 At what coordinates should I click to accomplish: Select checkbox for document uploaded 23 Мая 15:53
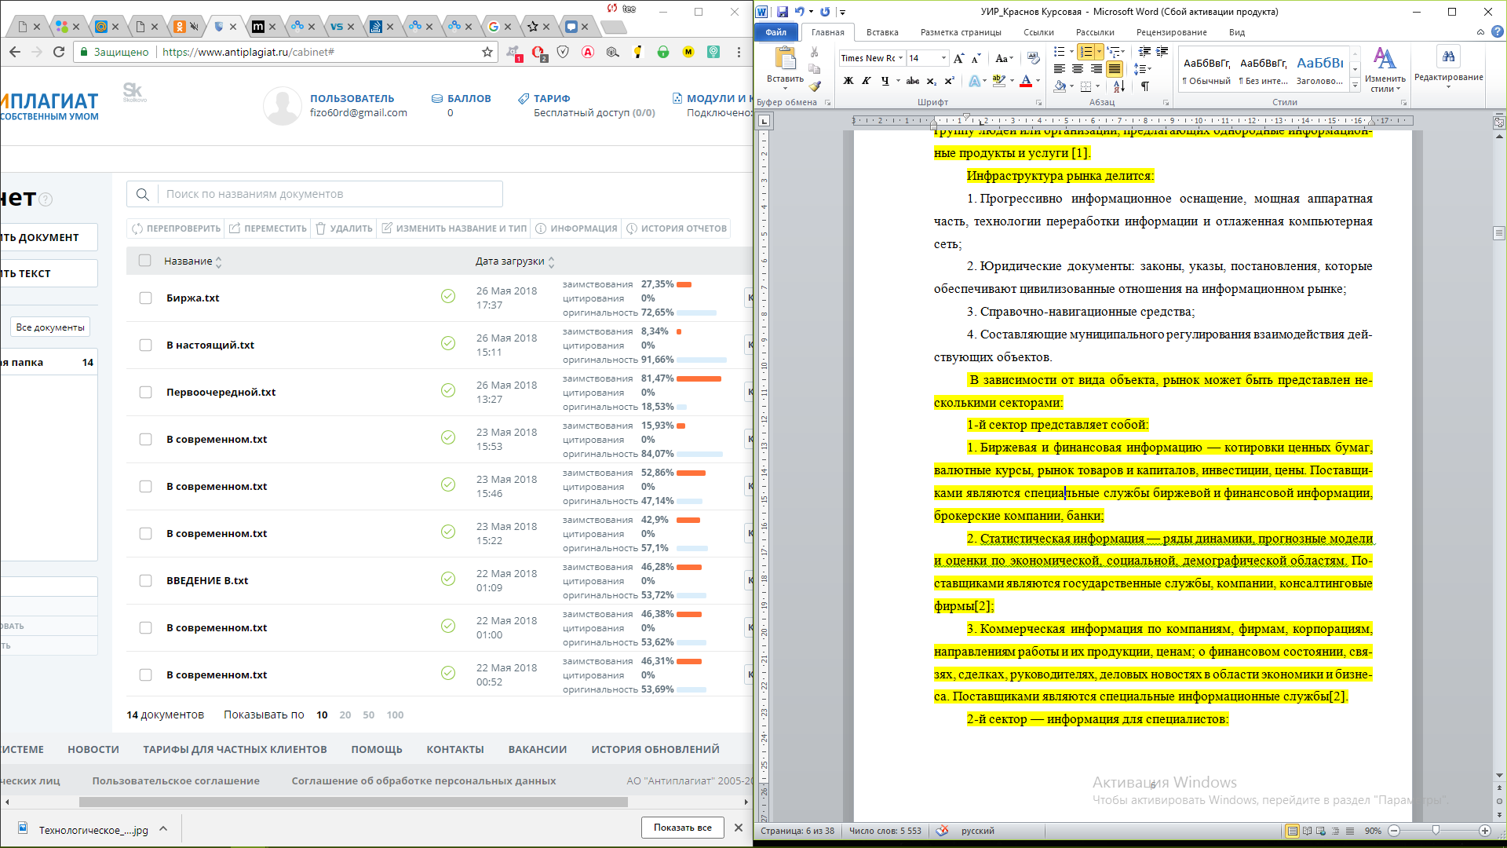[x=145, y=440]
